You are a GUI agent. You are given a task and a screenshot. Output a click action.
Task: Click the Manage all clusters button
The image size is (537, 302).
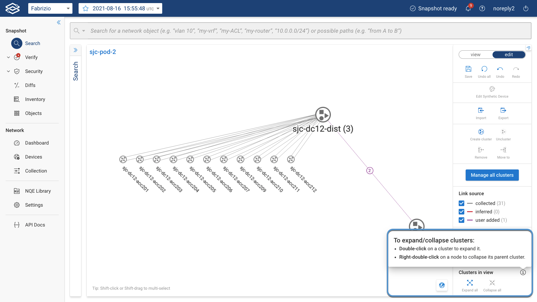492,175
